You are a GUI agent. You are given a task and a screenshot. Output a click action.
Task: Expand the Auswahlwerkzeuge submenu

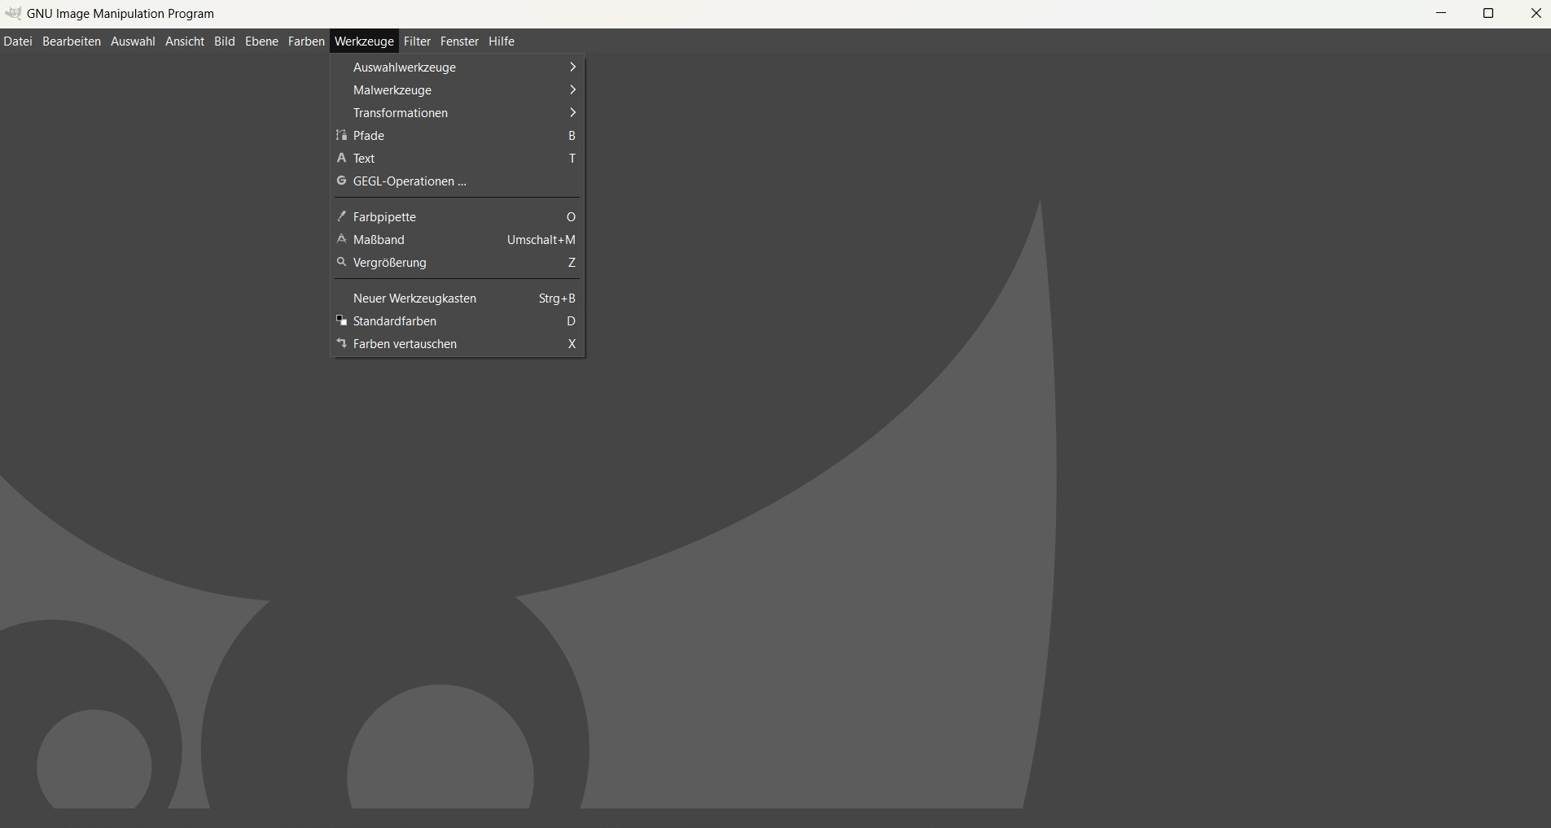pyautogui.click(x=457, y=68)
